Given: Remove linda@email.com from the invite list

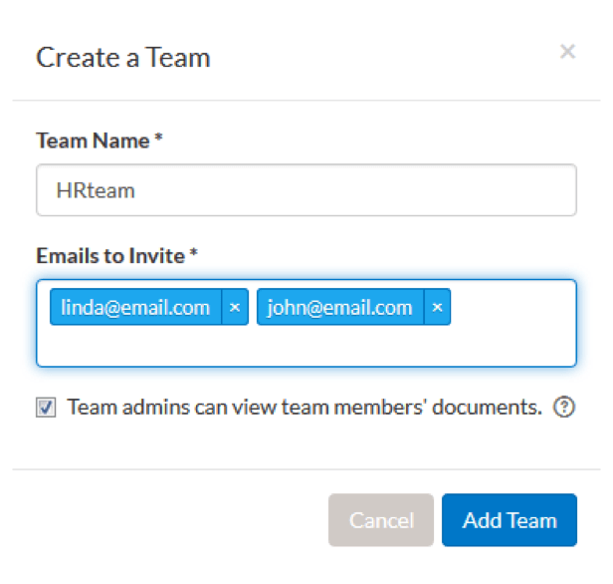Looking at the screenshot, I should click(235, 308).
